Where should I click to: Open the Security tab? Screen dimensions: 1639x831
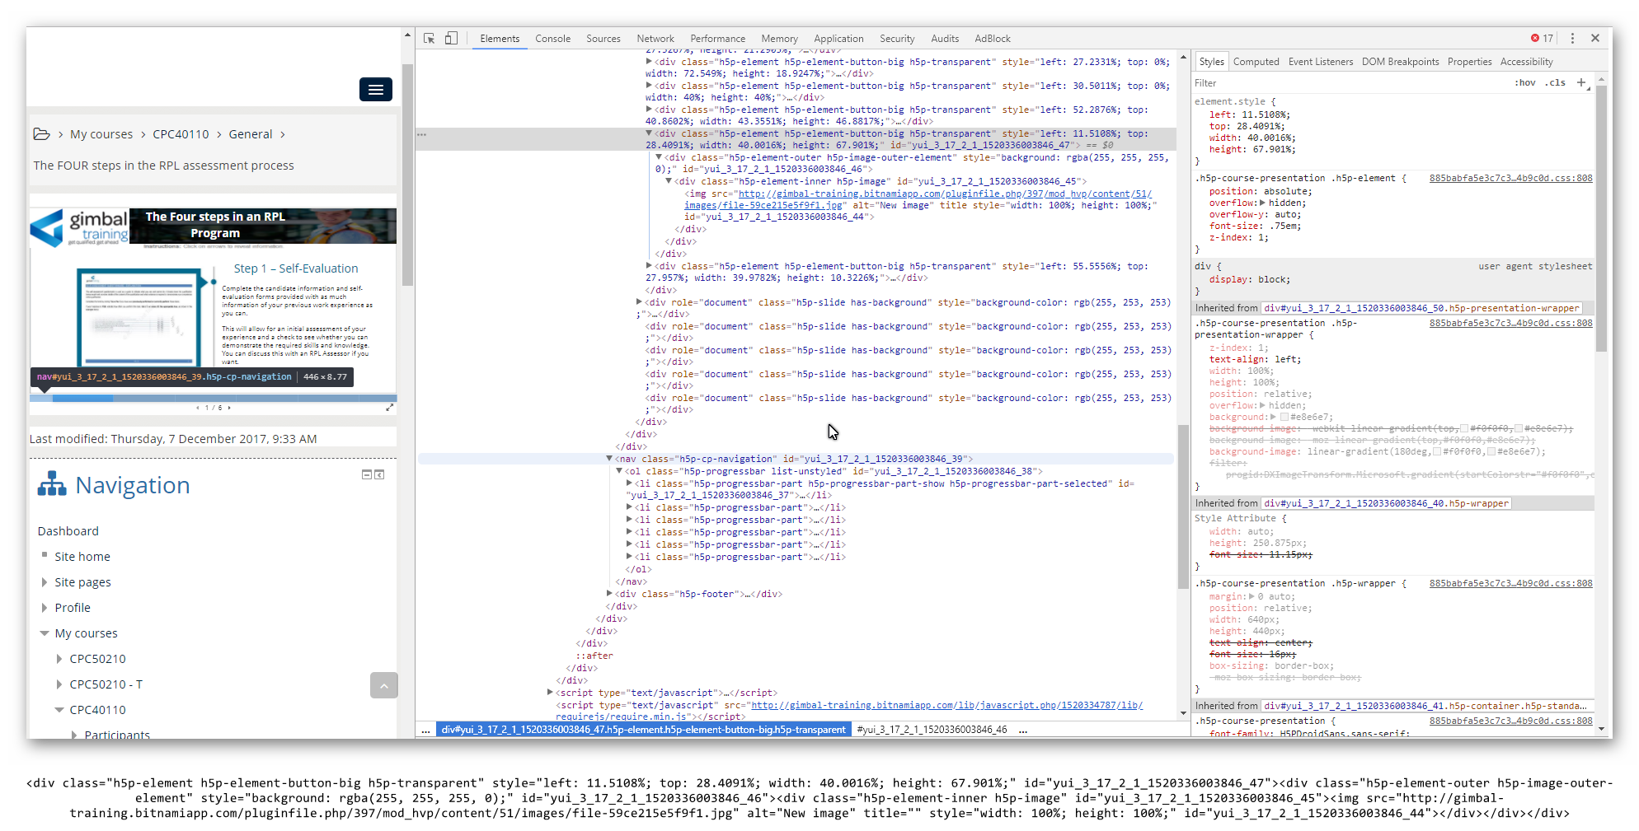897,39
